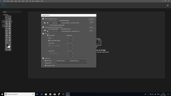171x96 pixels.
Task: Select the Clone Stamp tool
Action: (10, 29)
